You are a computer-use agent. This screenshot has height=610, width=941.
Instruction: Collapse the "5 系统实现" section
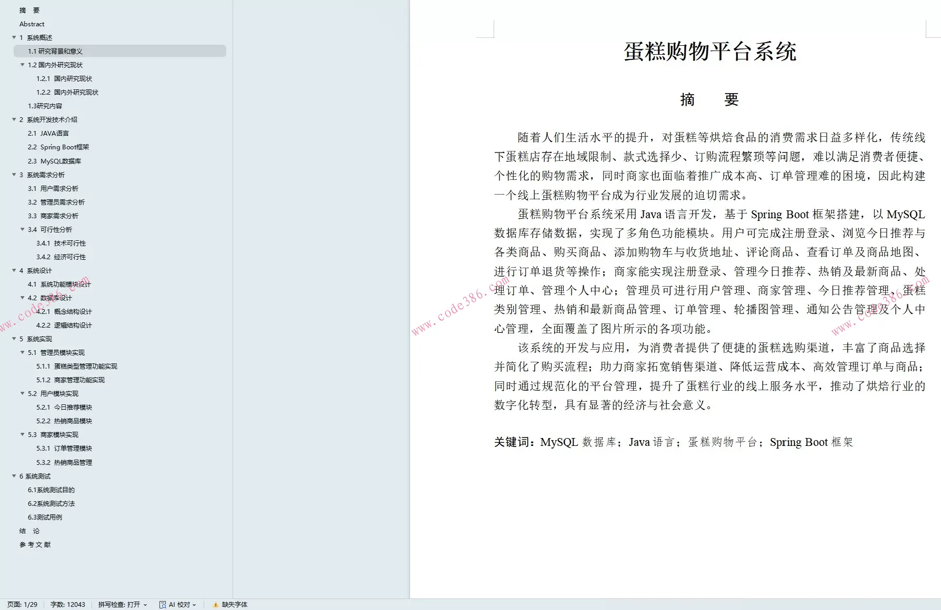[x=14, y=339]
